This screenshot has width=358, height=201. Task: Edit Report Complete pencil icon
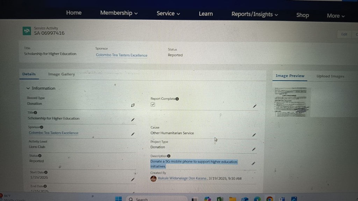pos(255,106)
